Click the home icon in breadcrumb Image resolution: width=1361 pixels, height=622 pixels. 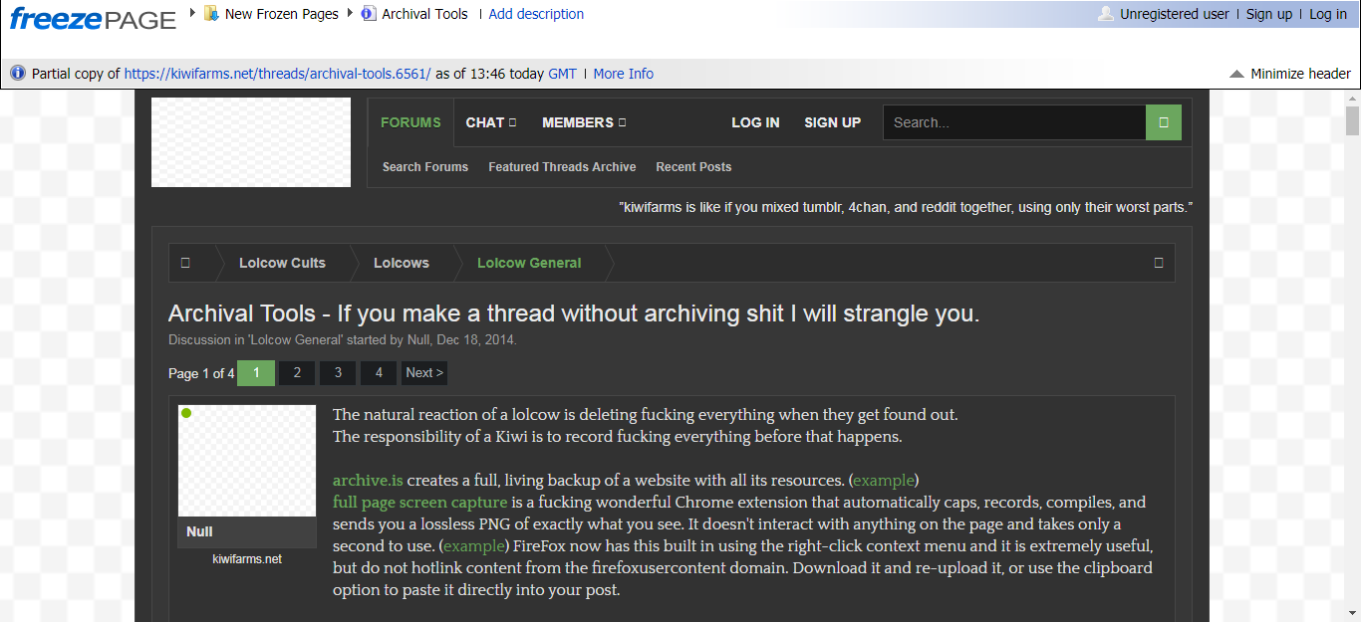(x=185, y=263)
